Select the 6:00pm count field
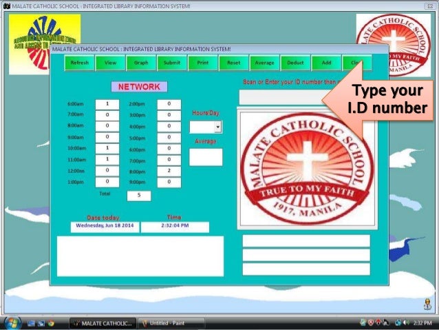The height and width of the screenshot is (330, 439). pos(169,149)
